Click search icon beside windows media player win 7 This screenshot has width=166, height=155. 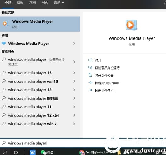pos(4,123)
